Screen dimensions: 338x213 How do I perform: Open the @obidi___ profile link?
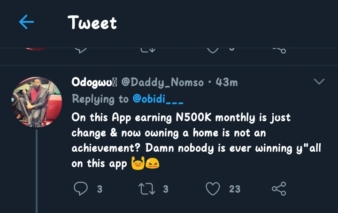(x=158, y=99)
